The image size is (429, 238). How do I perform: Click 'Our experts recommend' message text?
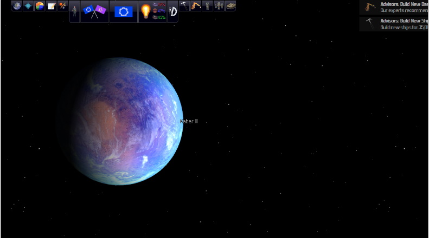(x=404, y=10)
